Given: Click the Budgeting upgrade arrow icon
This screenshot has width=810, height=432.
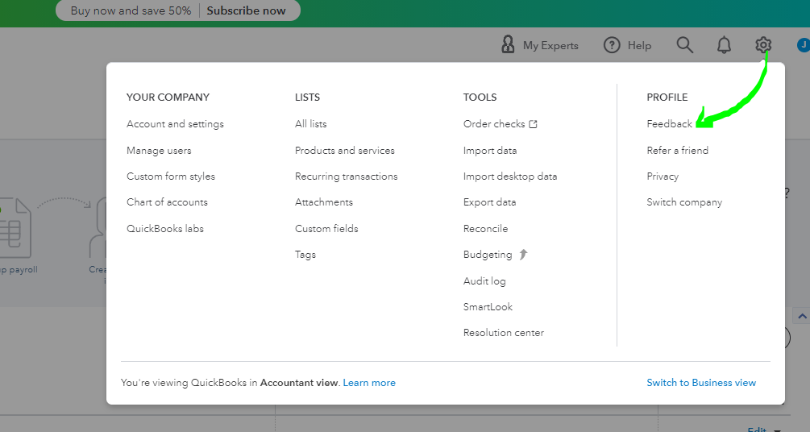Looking at the screenshot, I should [523, 255].
